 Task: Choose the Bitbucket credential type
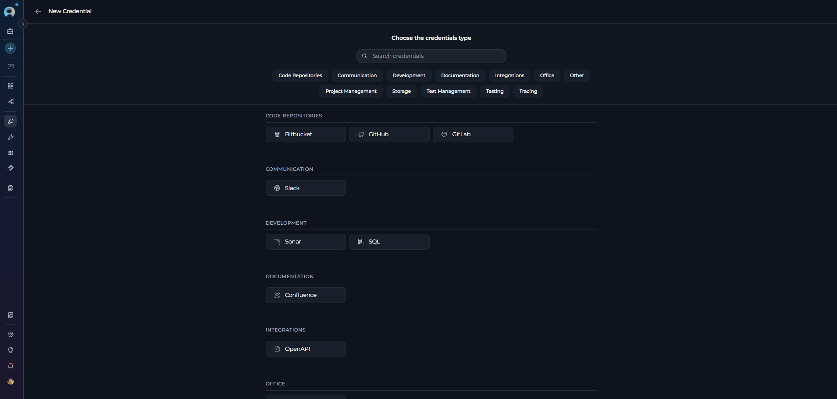tap(306, 134)
